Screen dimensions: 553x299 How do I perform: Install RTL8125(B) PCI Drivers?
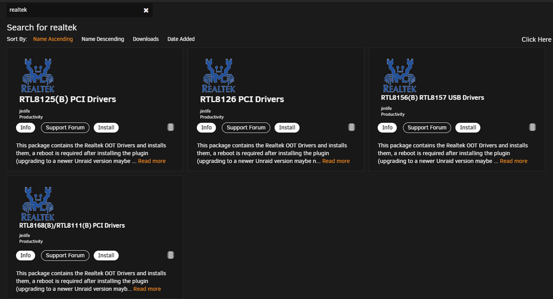[x=106, y=128]
